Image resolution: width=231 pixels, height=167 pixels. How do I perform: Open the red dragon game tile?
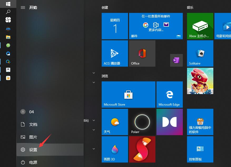[200, 81]
